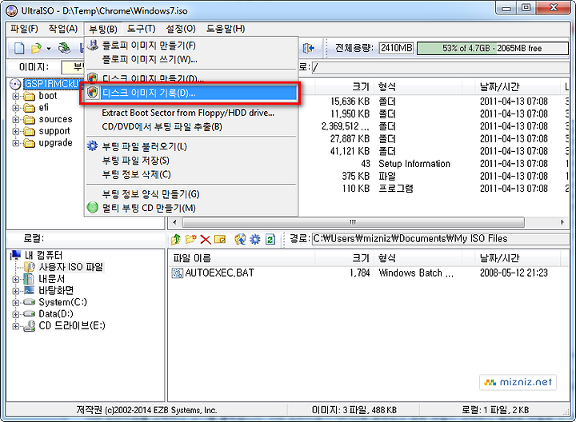The width and height of the screenshot is (576, 422).
Task: Open the 파일(F) menu
Action: (24, 29)
